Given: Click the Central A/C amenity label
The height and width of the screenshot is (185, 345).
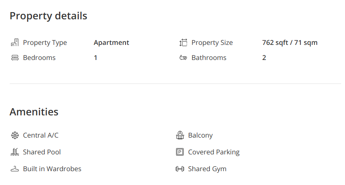Looking at the screenshot, I should point(41,135).
